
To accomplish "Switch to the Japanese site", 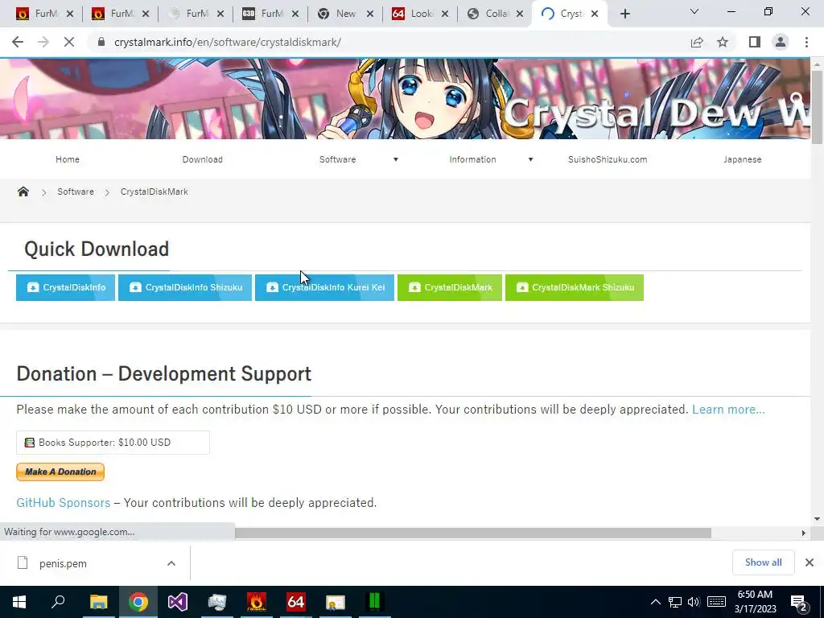I will point(743,159).
